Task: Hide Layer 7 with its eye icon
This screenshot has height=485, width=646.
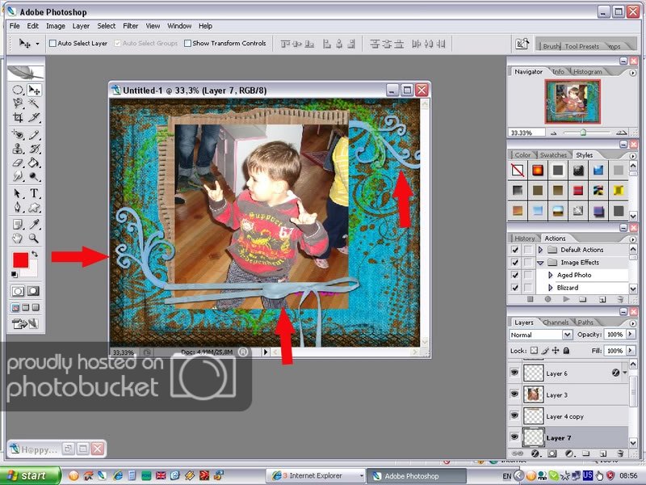Action: click(514, 437)
